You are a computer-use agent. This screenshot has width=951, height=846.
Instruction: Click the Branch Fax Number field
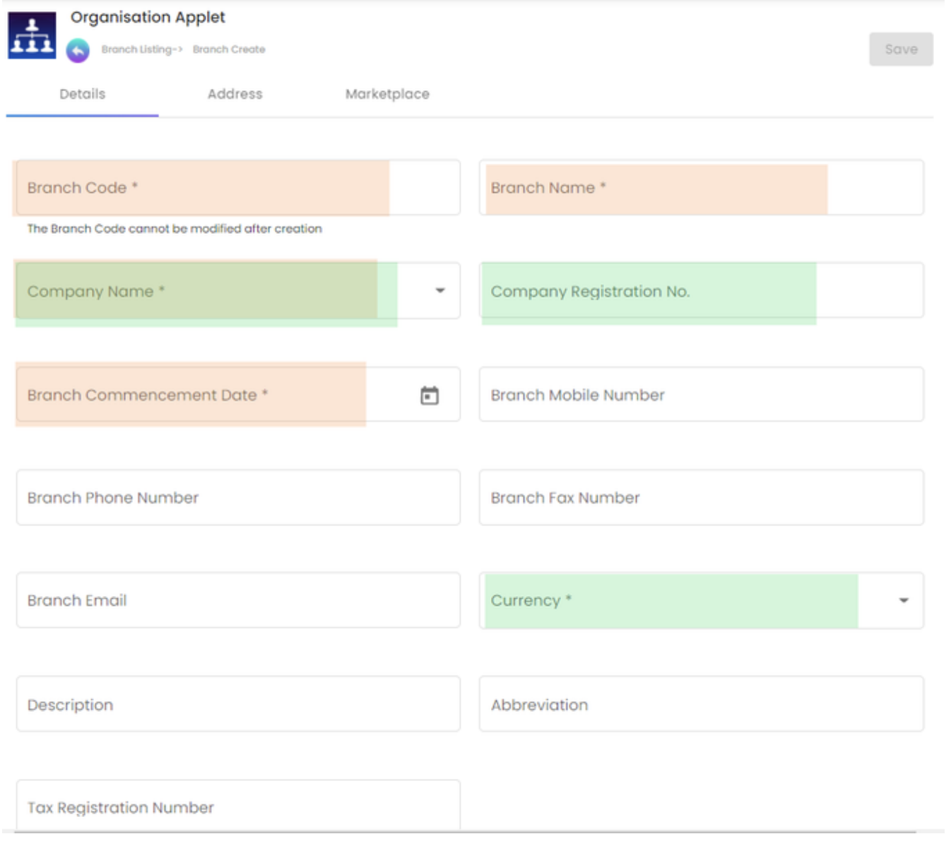[x=701, y=498]
